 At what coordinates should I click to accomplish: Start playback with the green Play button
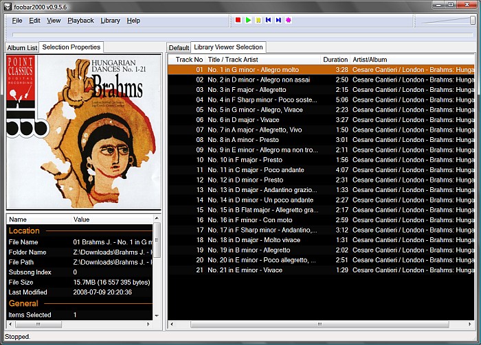248,20
